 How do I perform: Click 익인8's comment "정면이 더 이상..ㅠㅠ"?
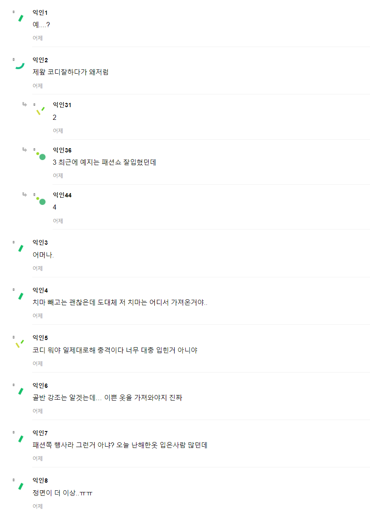[62, 493]
